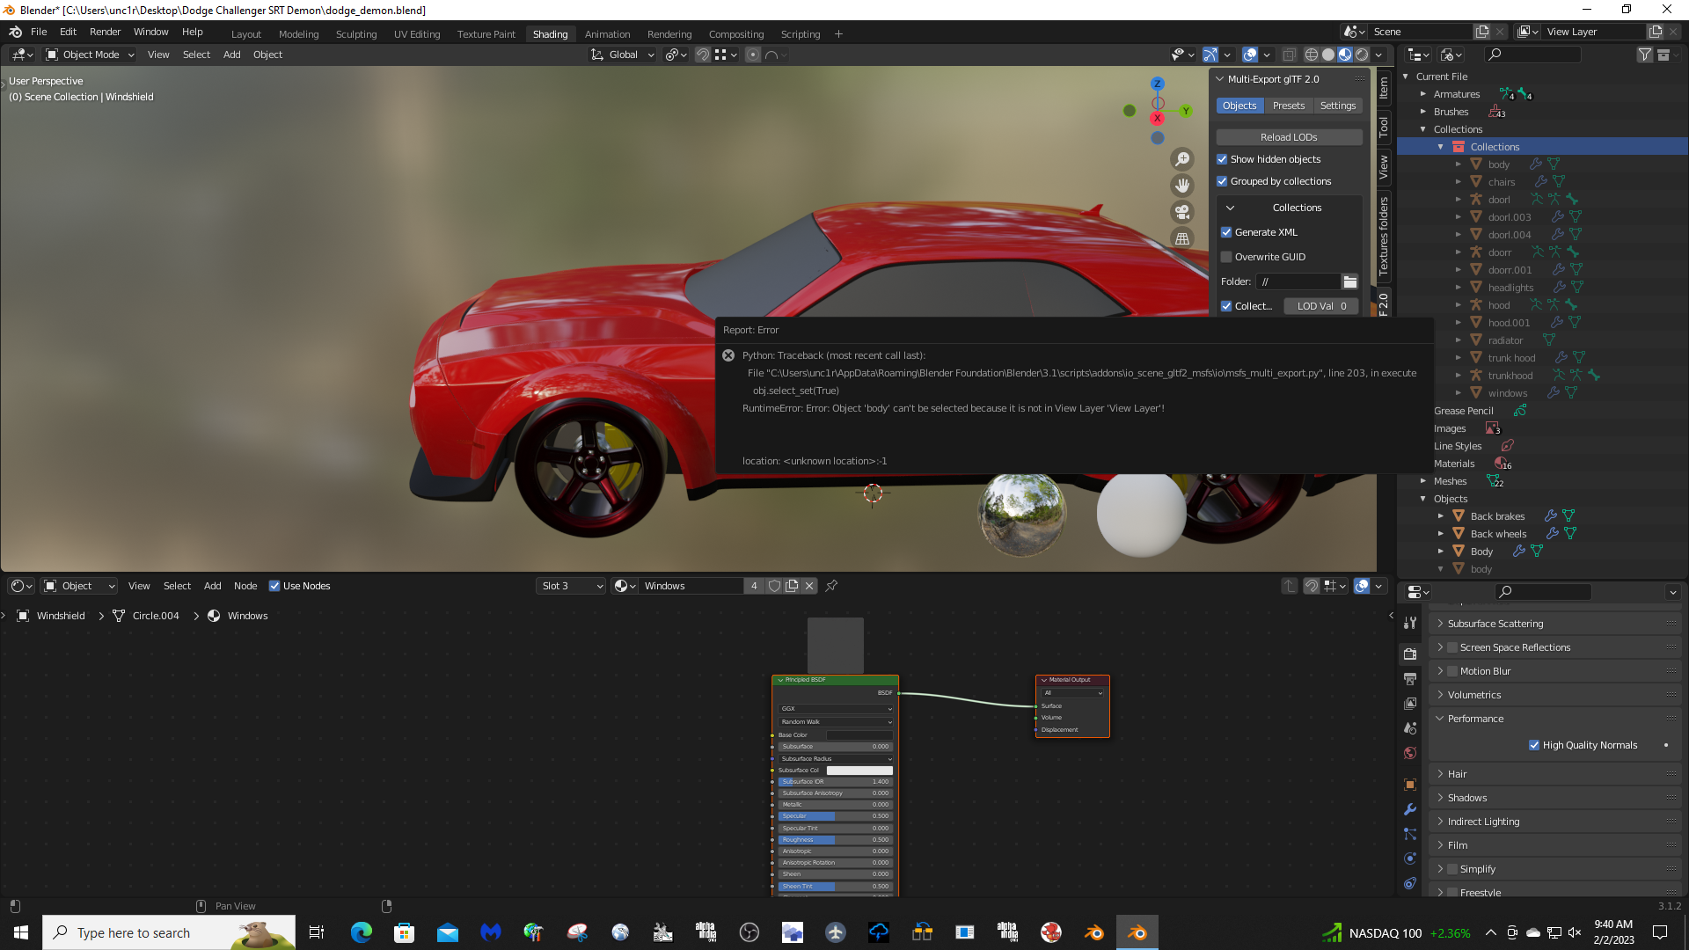Open the UV Editing workspace tab

417,34
